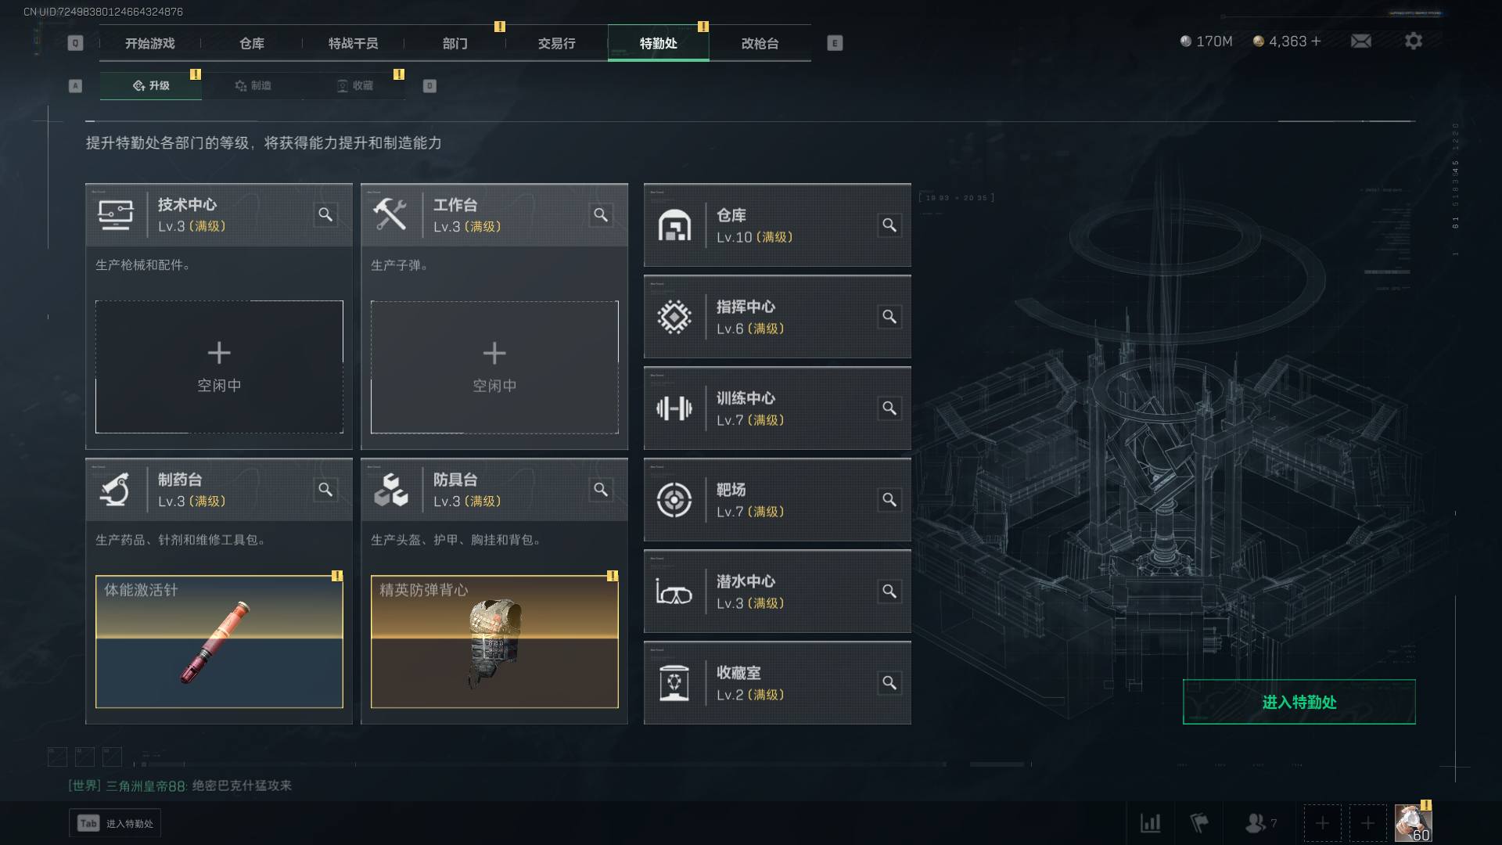Add currency with the plus next to 4,363
The width and height of the screenshot is (1502, 845).
click(x=1316, y=41)
